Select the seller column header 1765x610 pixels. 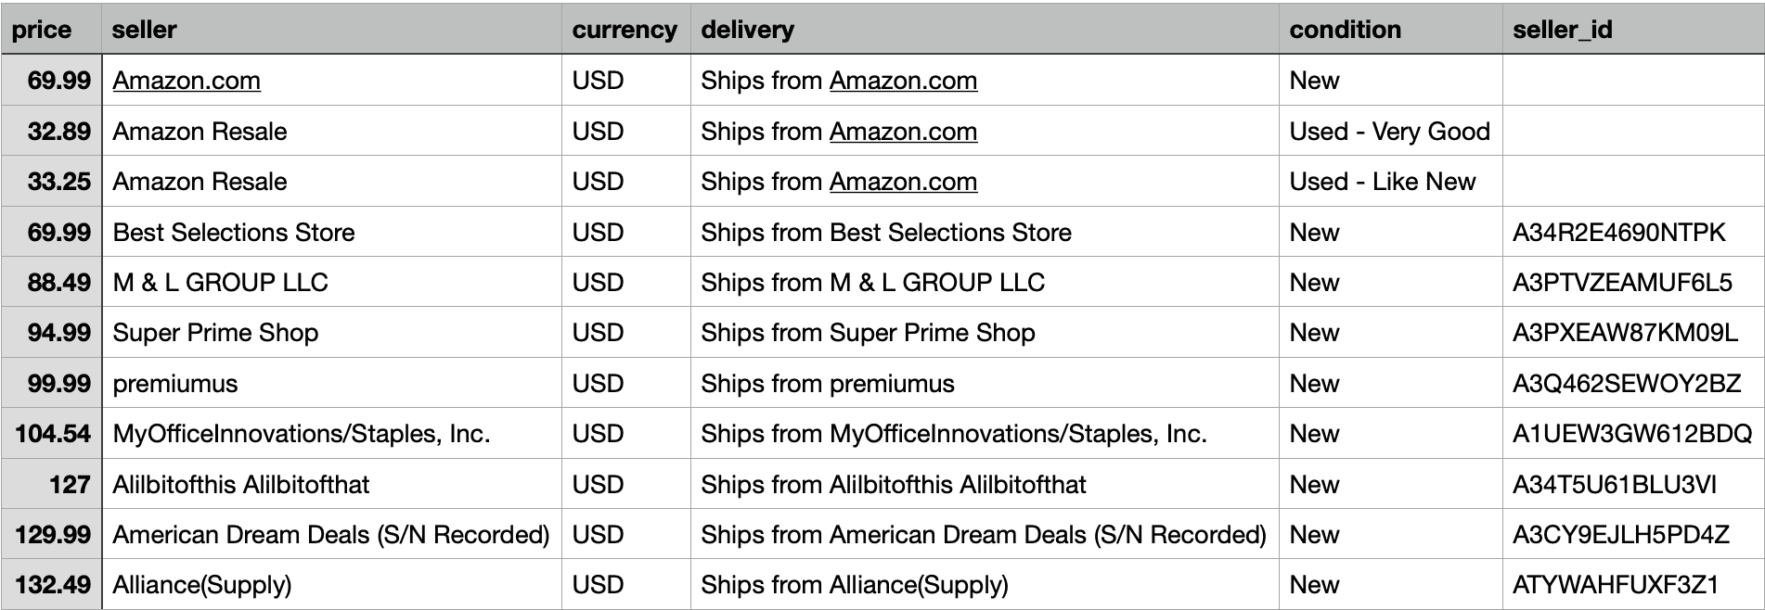point(331,29)
